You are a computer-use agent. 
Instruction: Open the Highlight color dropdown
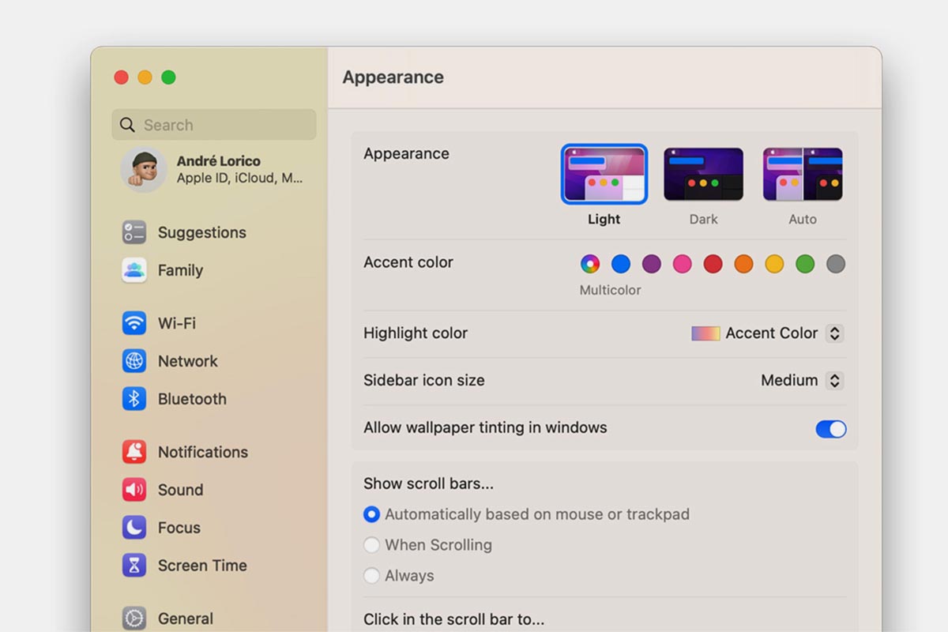click(x=834, y=333)
